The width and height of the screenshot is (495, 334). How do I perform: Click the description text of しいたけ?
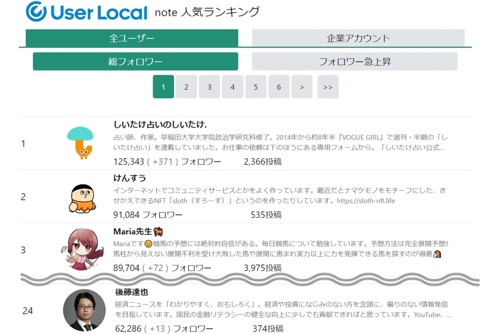(x=280, y=142)
